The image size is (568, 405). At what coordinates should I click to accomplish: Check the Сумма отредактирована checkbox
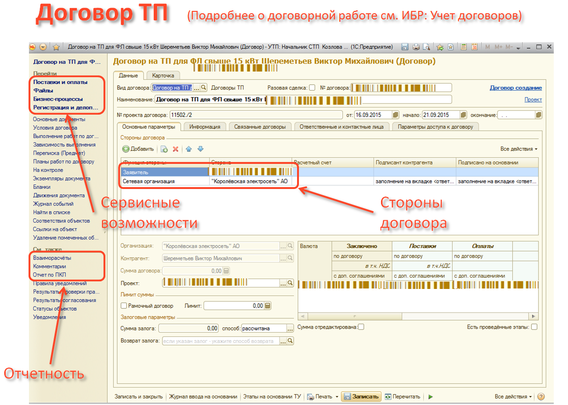tap(361, 327)
